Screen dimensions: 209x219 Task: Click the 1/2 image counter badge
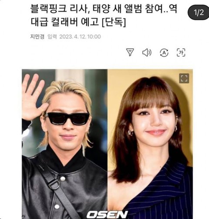(199, 13)
